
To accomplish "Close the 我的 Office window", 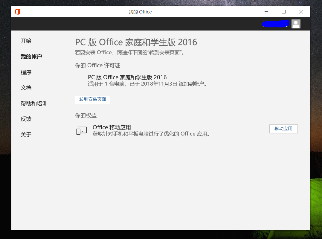I will coord(301,12).
